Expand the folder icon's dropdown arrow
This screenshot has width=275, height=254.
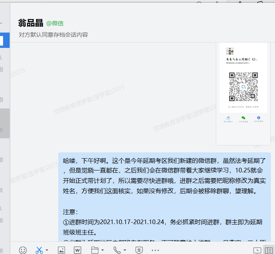[x=103, y=250]
